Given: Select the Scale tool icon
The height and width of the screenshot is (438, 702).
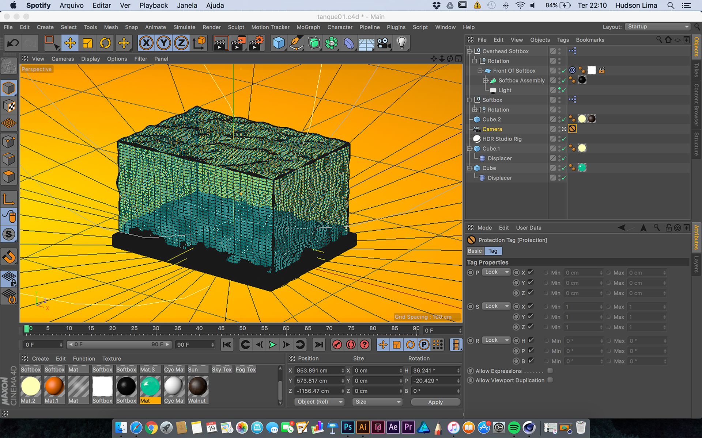Looking at the screenshot, I should [88, 43].
